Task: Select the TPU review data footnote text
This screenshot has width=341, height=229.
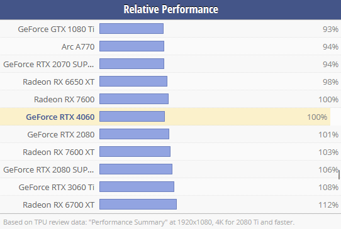Action: [x=148, y=222]
